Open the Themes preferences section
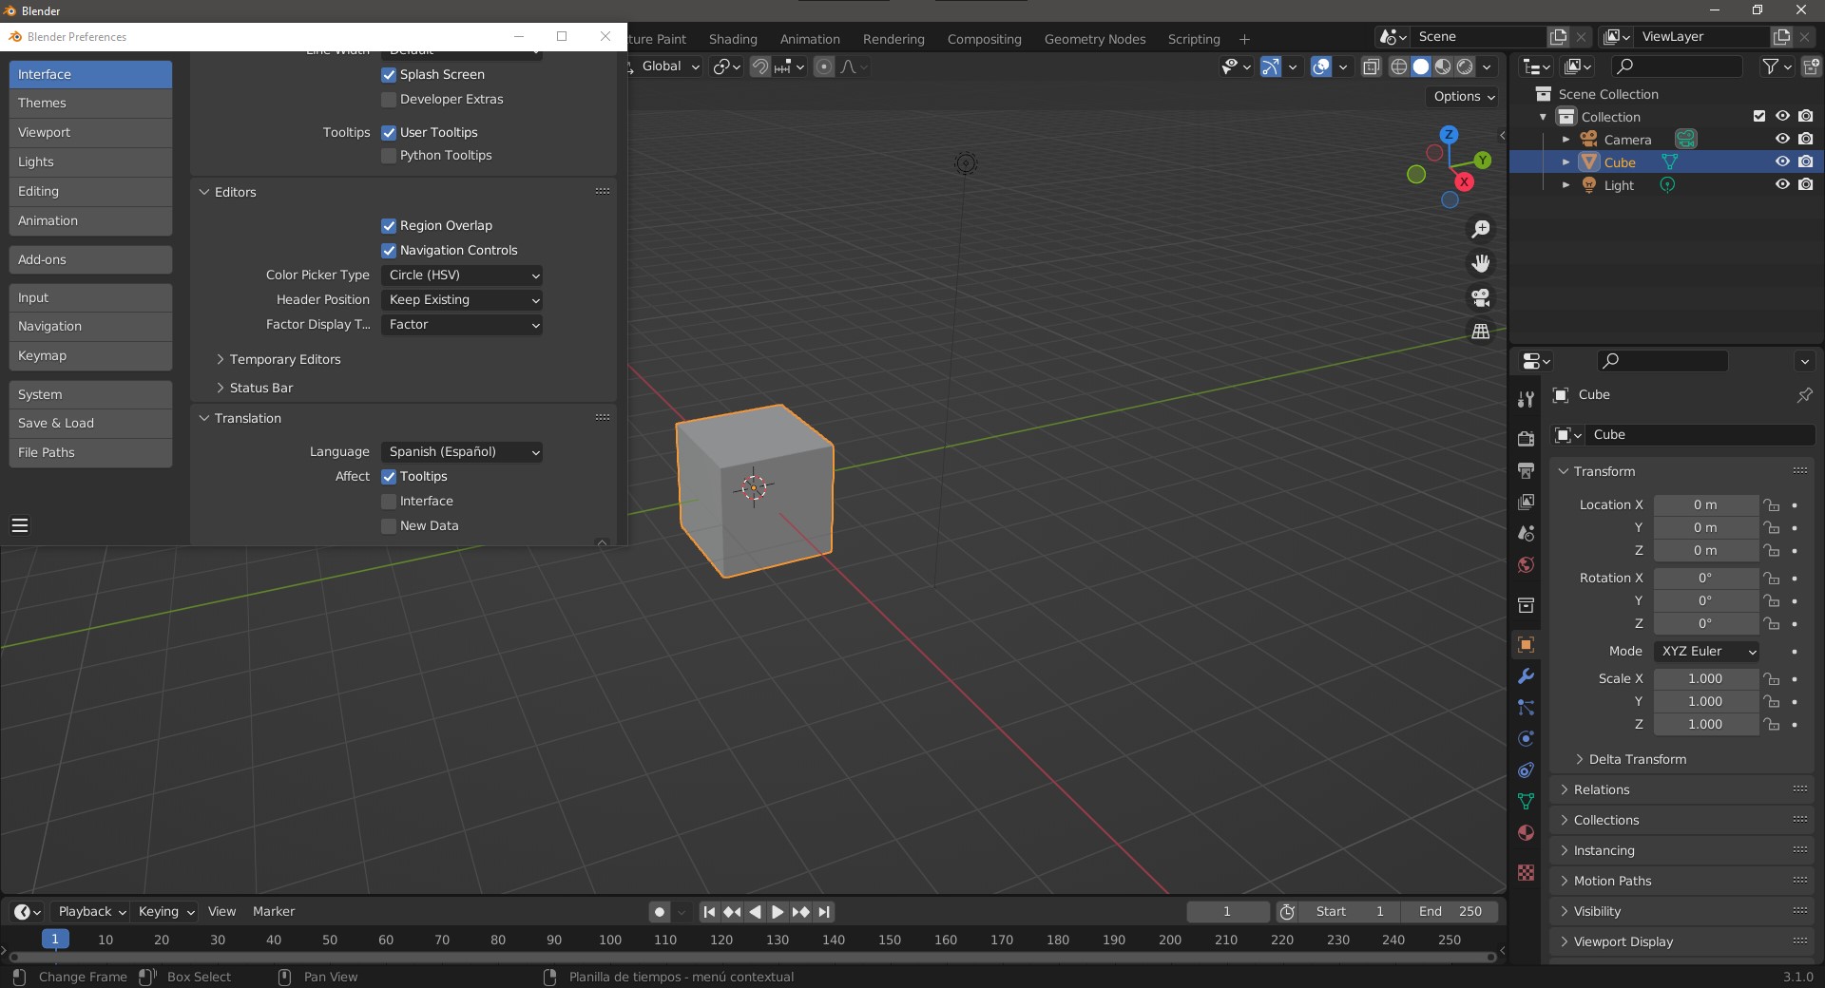 pyautogui.click(x=90, y=103)
